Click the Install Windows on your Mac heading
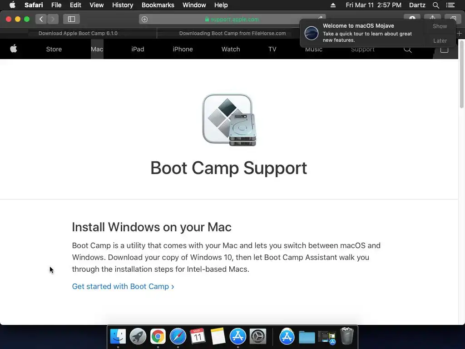The width and height of the screenshot is (465, 349). 152,227
